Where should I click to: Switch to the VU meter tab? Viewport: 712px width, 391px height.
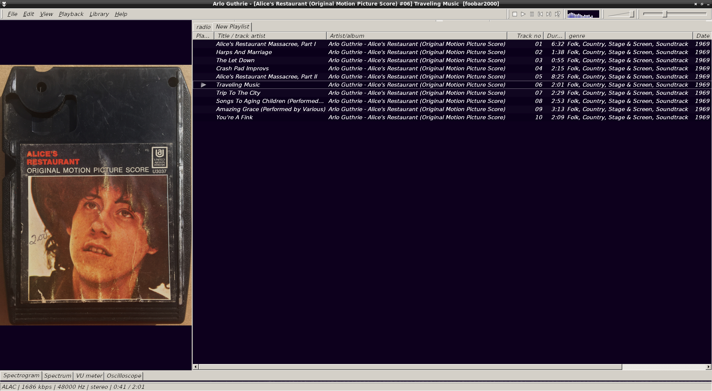(89, 376)
